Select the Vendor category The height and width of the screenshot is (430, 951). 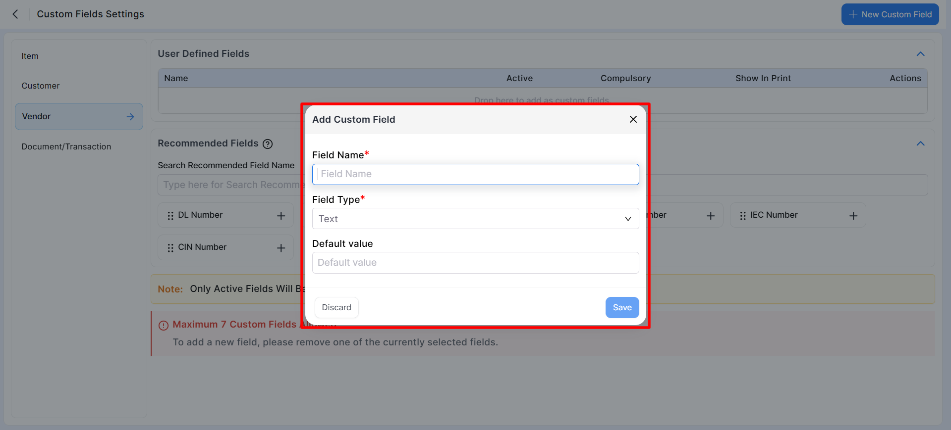(x=79, y=117)
